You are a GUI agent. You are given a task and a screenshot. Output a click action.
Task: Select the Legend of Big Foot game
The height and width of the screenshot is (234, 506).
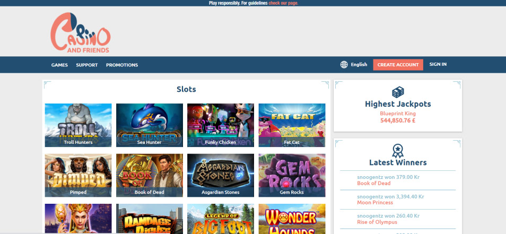point(221,219)
